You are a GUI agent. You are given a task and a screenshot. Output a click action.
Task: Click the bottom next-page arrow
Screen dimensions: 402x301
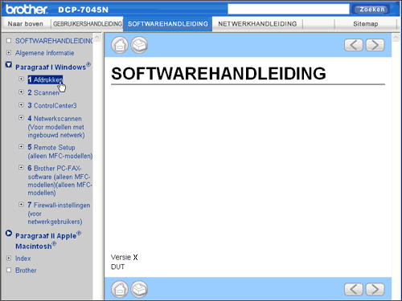click(375, 289)
